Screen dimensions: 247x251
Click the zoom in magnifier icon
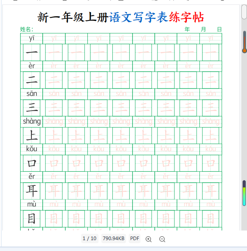click(149, 239)
